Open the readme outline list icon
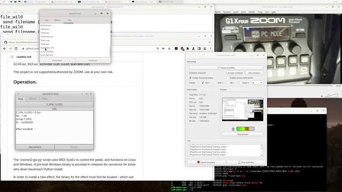The height and width of the screenshot is (192, 342). tap(12, 57)
